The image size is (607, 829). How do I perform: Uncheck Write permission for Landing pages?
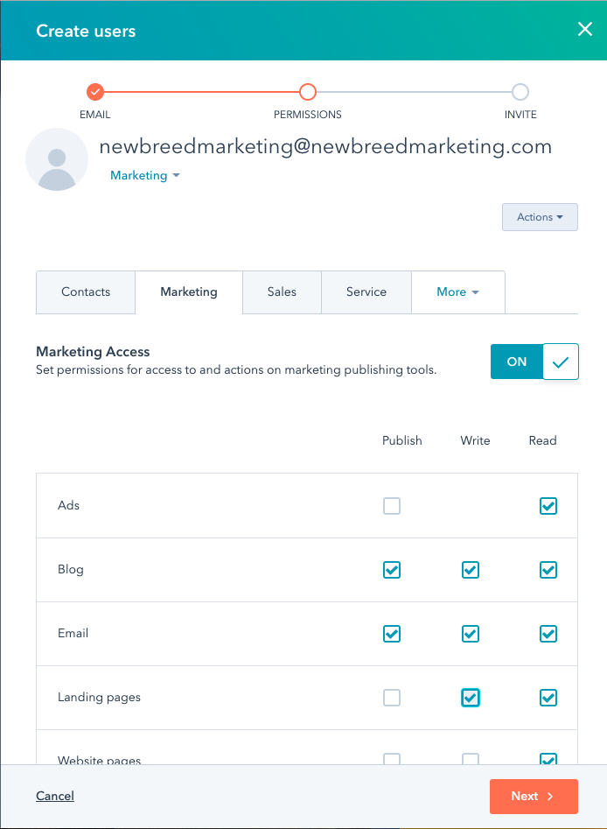[471, 698]
